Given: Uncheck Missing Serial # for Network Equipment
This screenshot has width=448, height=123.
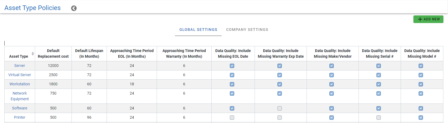Looking at the screenshot, I should tap(378, 93).
